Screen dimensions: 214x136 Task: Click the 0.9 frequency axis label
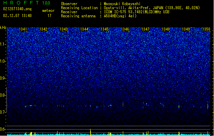(3, 78)
